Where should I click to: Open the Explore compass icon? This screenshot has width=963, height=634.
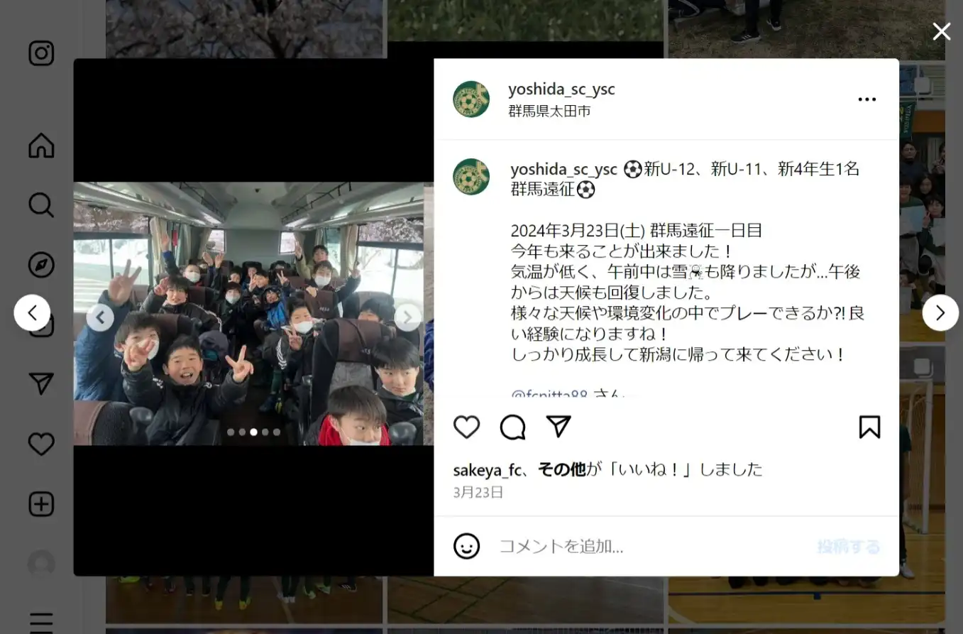41,265
